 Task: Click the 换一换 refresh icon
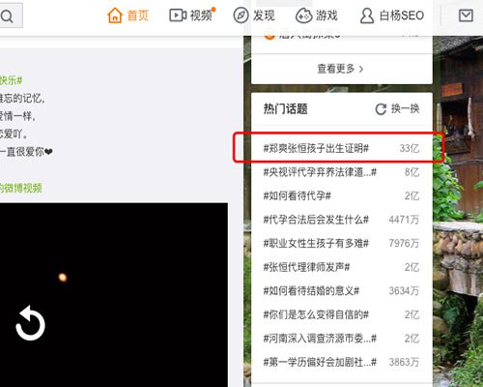[381, 109]
